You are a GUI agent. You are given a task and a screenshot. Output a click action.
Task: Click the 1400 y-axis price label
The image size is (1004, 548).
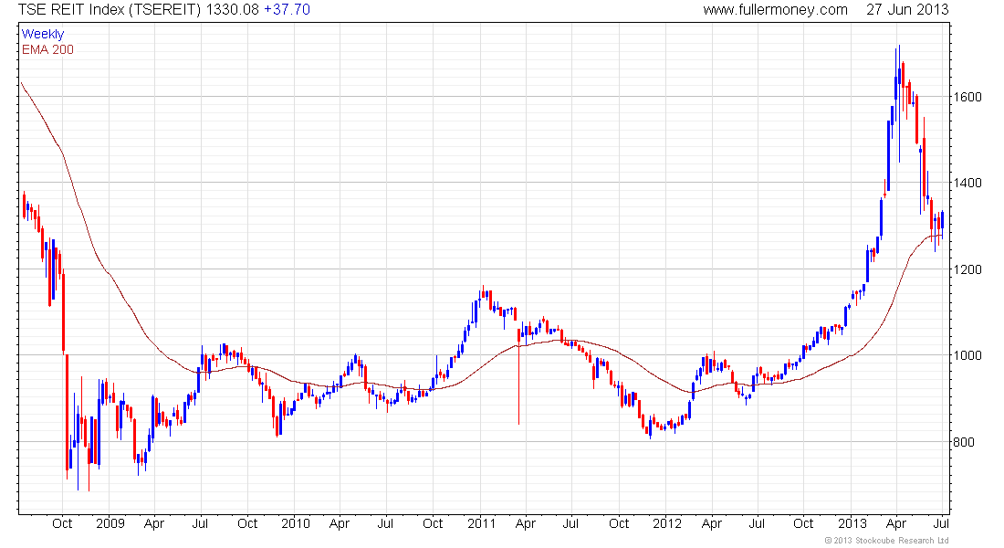point(967,183)
